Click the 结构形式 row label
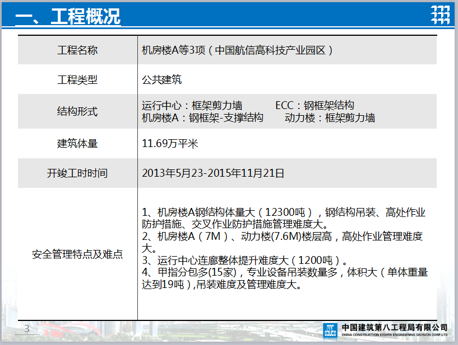 point(77,111)
